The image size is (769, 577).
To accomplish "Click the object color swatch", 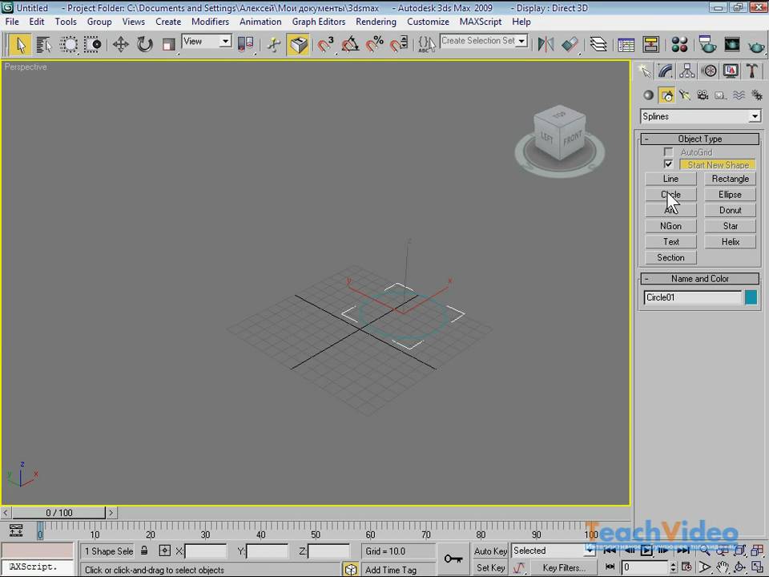I will [x=751, y=297].
